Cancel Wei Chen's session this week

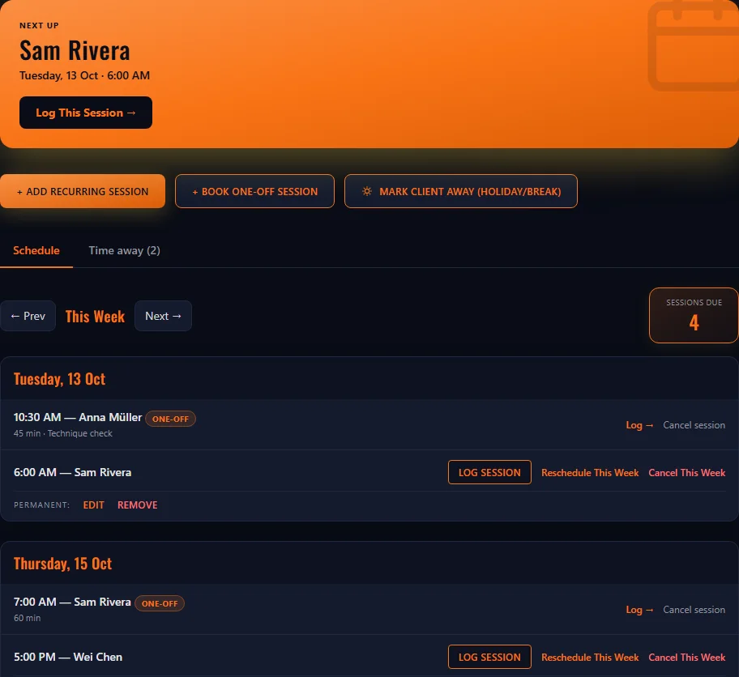(x=686, y=658)
